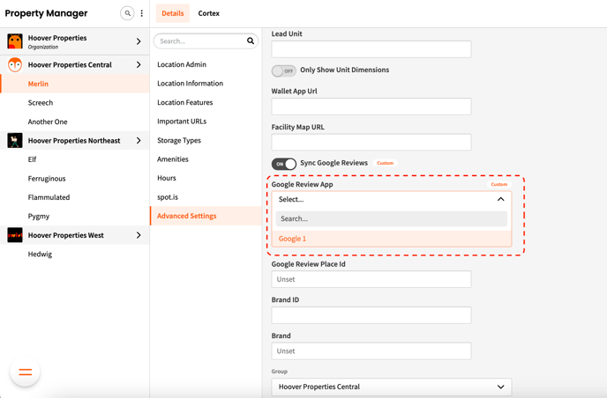Collapse the Google Review App dropdown

500,199
